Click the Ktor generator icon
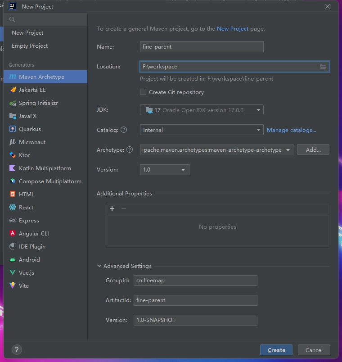This screenshot has width=342, height=362. [13, 155]
